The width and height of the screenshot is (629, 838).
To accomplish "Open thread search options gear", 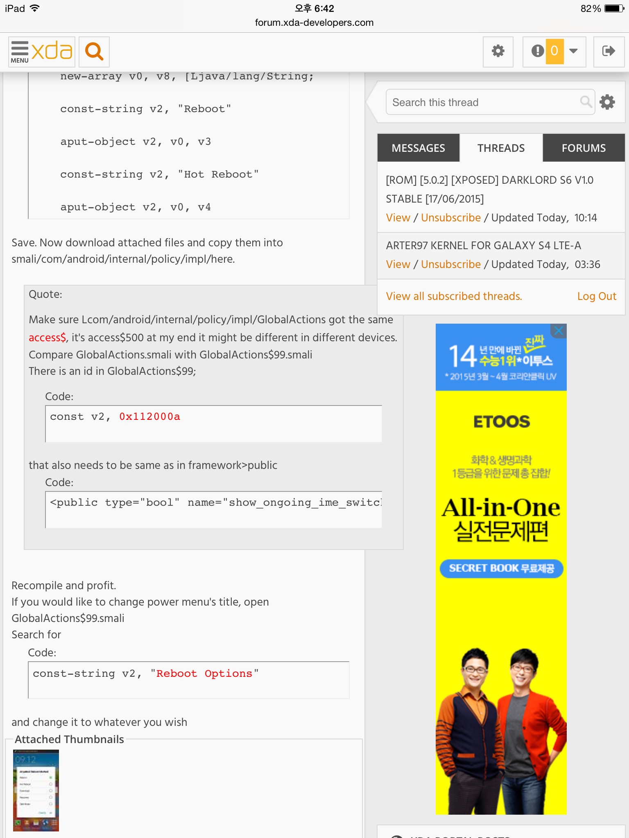I will click(x=607, y=102).
